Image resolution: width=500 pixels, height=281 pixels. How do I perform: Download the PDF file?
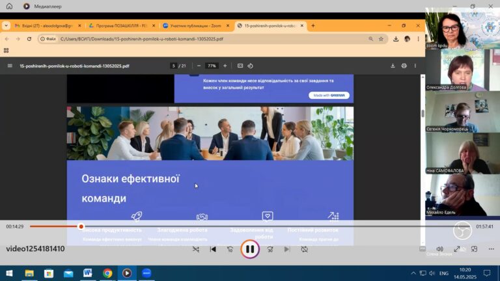click(393, 66)
